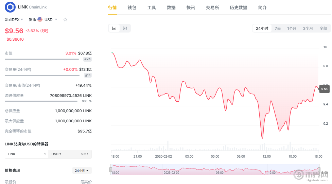Open the 历史数据 tab
Screen dimensions: 332x184
click(238, 7)
